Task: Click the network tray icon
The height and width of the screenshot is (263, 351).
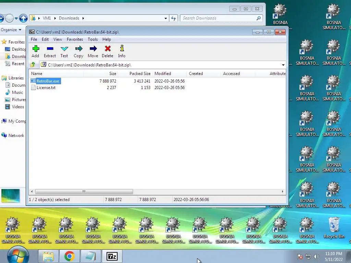Action: pyautogui.click(x=308, y=256)
